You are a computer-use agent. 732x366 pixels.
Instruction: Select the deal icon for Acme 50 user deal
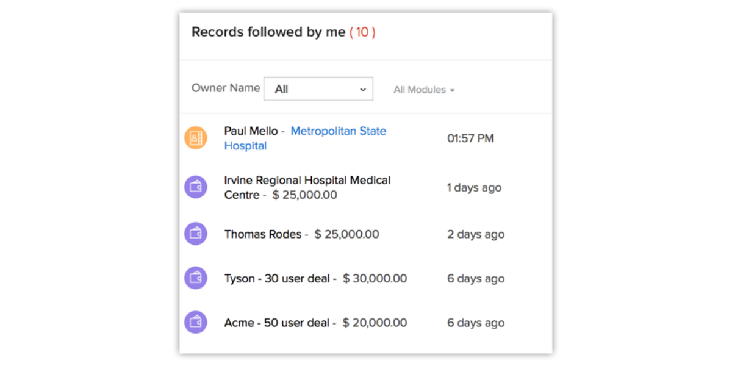point(196,323)
